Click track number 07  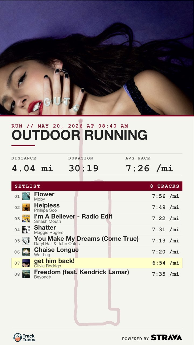(17, 263)
